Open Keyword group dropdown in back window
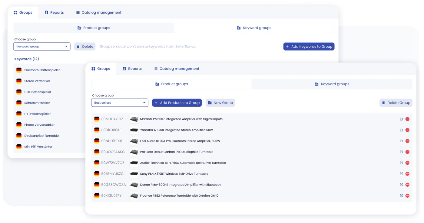The width and height of the screenshot is (424, 223). pyautogui.click(x=42, y=47)
